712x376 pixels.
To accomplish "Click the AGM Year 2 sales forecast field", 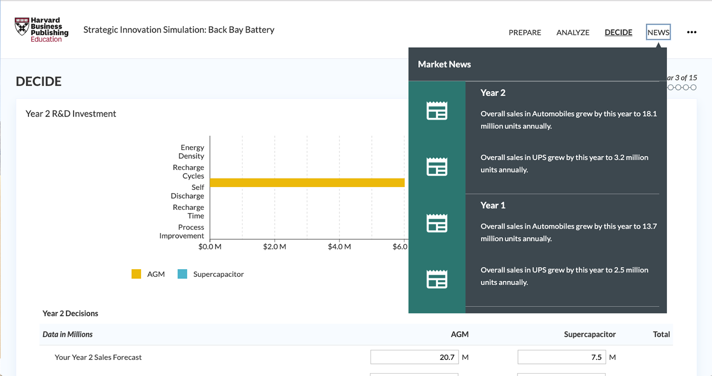I will 414,357.
